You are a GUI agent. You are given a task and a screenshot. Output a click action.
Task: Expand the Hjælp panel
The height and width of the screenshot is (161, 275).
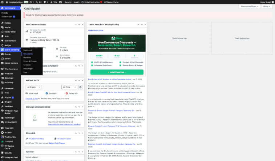pos(267,6)
